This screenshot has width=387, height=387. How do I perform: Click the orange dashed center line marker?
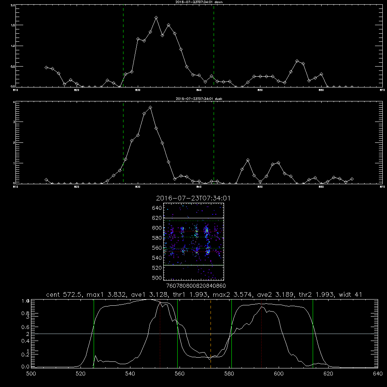(211, 334)
